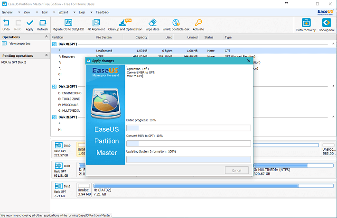
Task: Open the Tool menu dropdown arrow
Action: (54, 12)
